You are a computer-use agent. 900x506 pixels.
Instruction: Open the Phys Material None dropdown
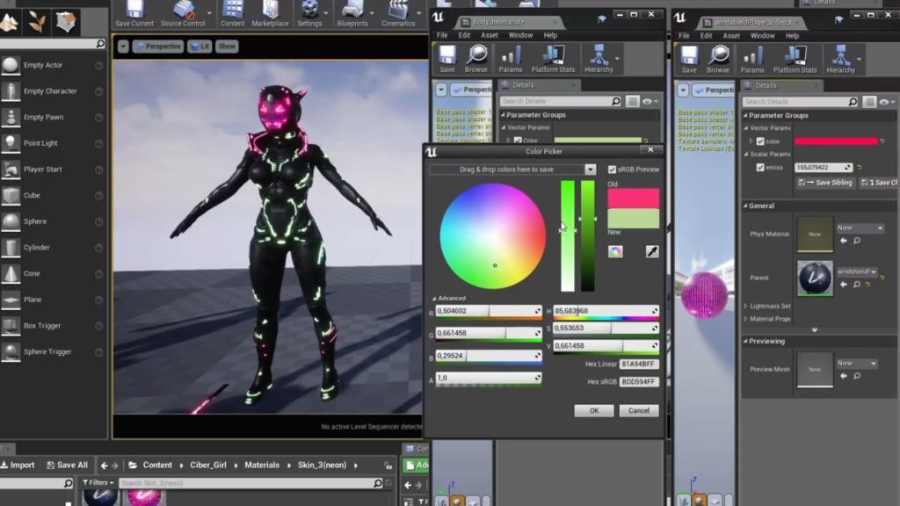[860, 228]
